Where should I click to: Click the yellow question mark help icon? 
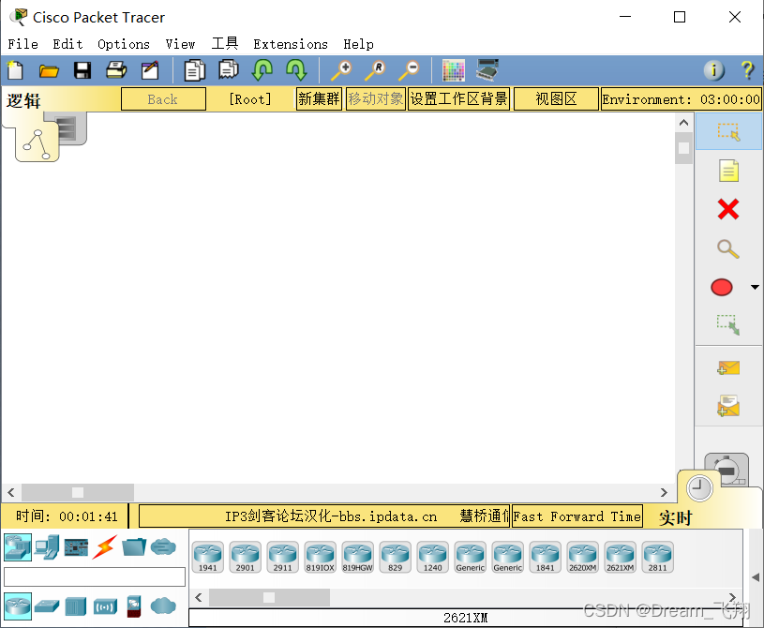coord(747,70)
